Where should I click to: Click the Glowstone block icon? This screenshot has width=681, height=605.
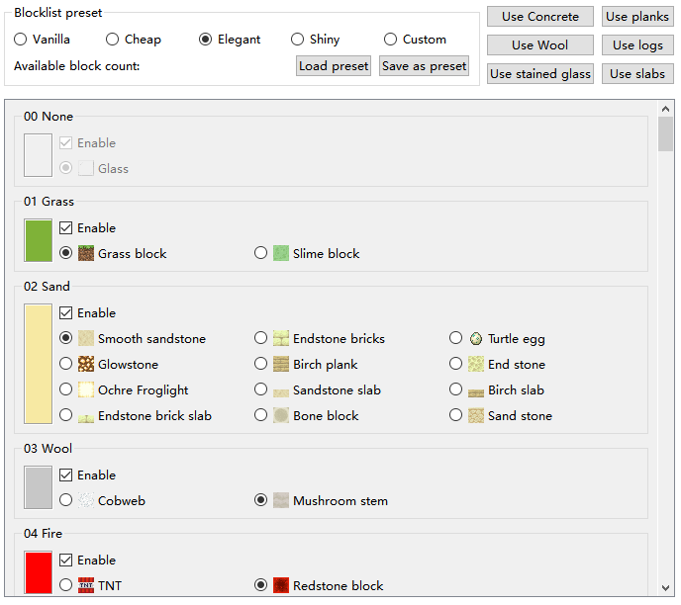86,364
